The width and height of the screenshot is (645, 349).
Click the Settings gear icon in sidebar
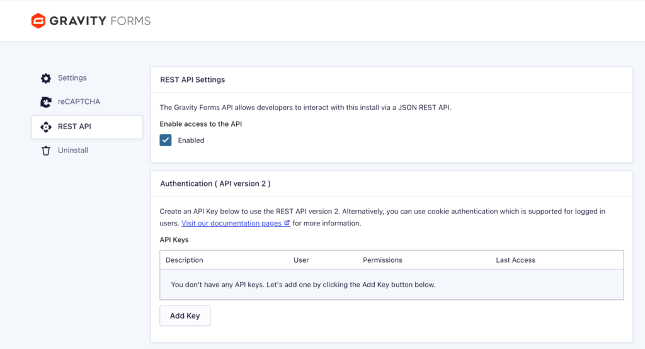click(45, 78)
